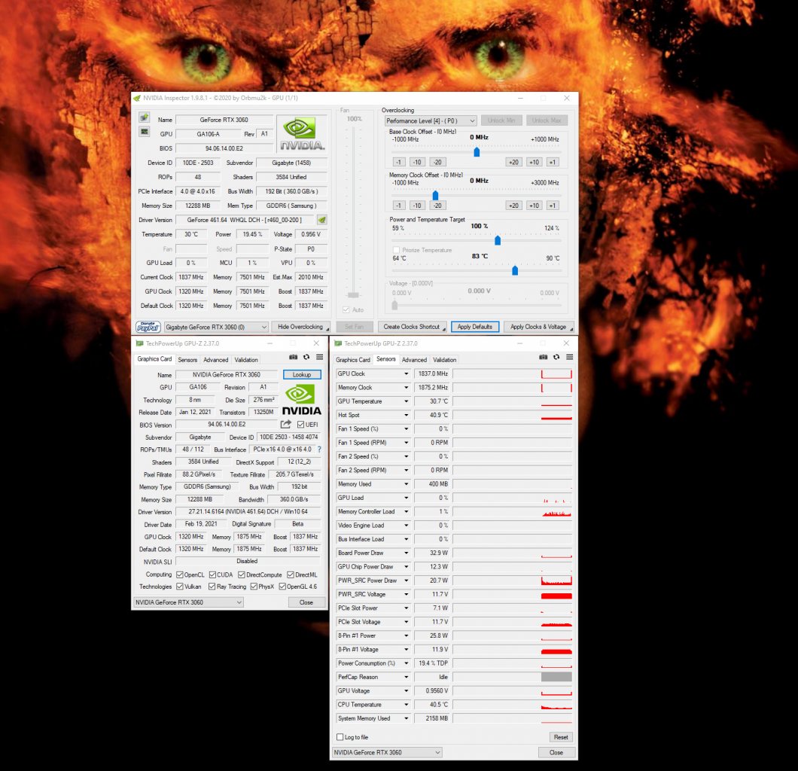Click NVIDIA Inspector title bar app icon
Screen dimensions: 798x771
coord(137,98)
